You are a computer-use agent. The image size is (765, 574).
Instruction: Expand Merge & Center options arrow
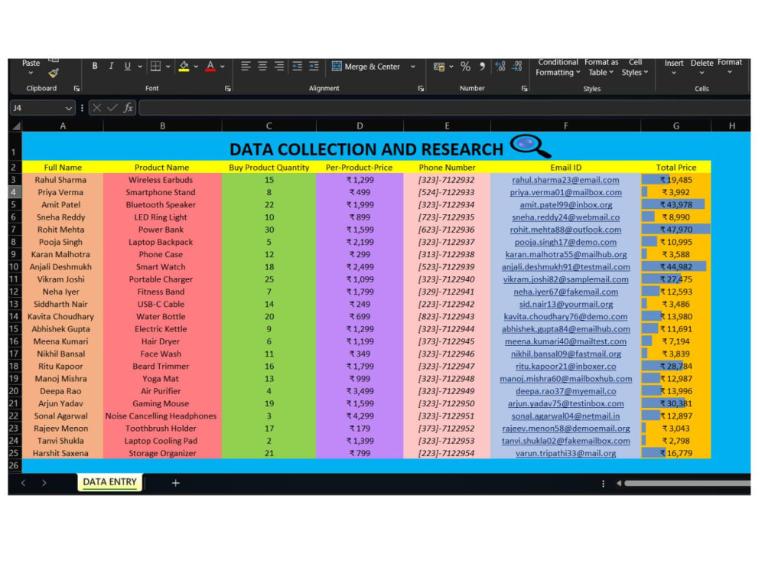coord(413,67)
